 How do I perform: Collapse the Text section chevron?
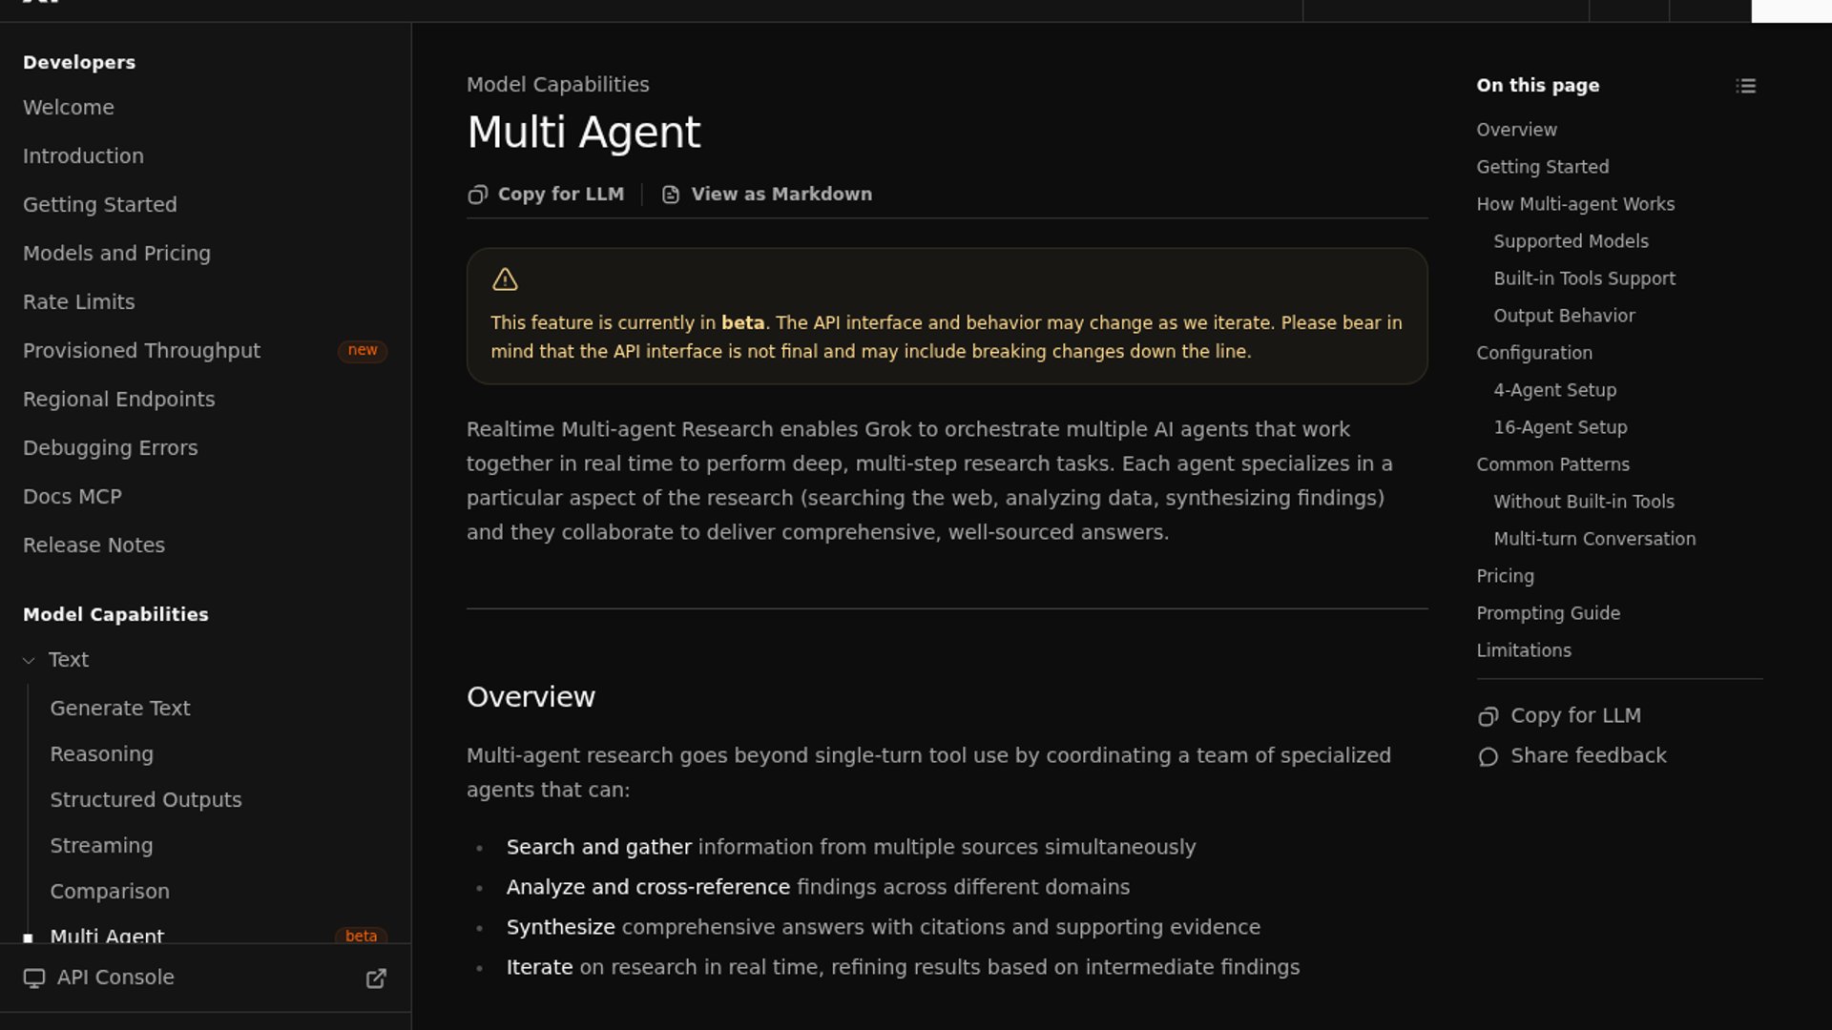point(29,660)
